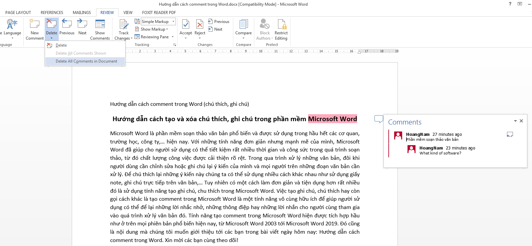Click the Reject change icon
Screen dimensions: 532x246
200,24
